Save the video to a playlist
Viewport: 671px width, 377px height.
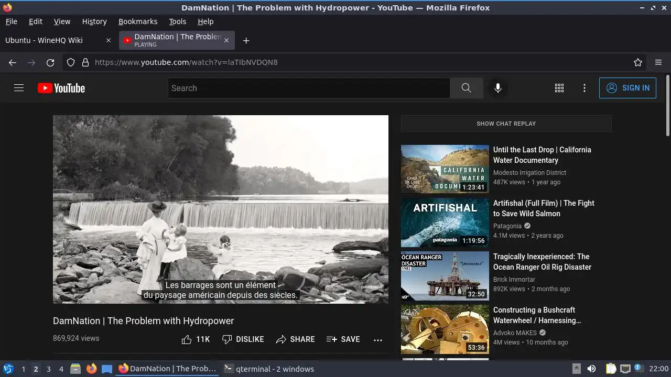(x=343, y=339)
